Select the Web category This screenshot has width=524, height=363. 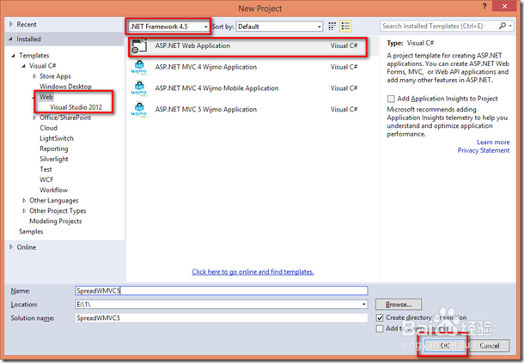click(x=46, y=97)
